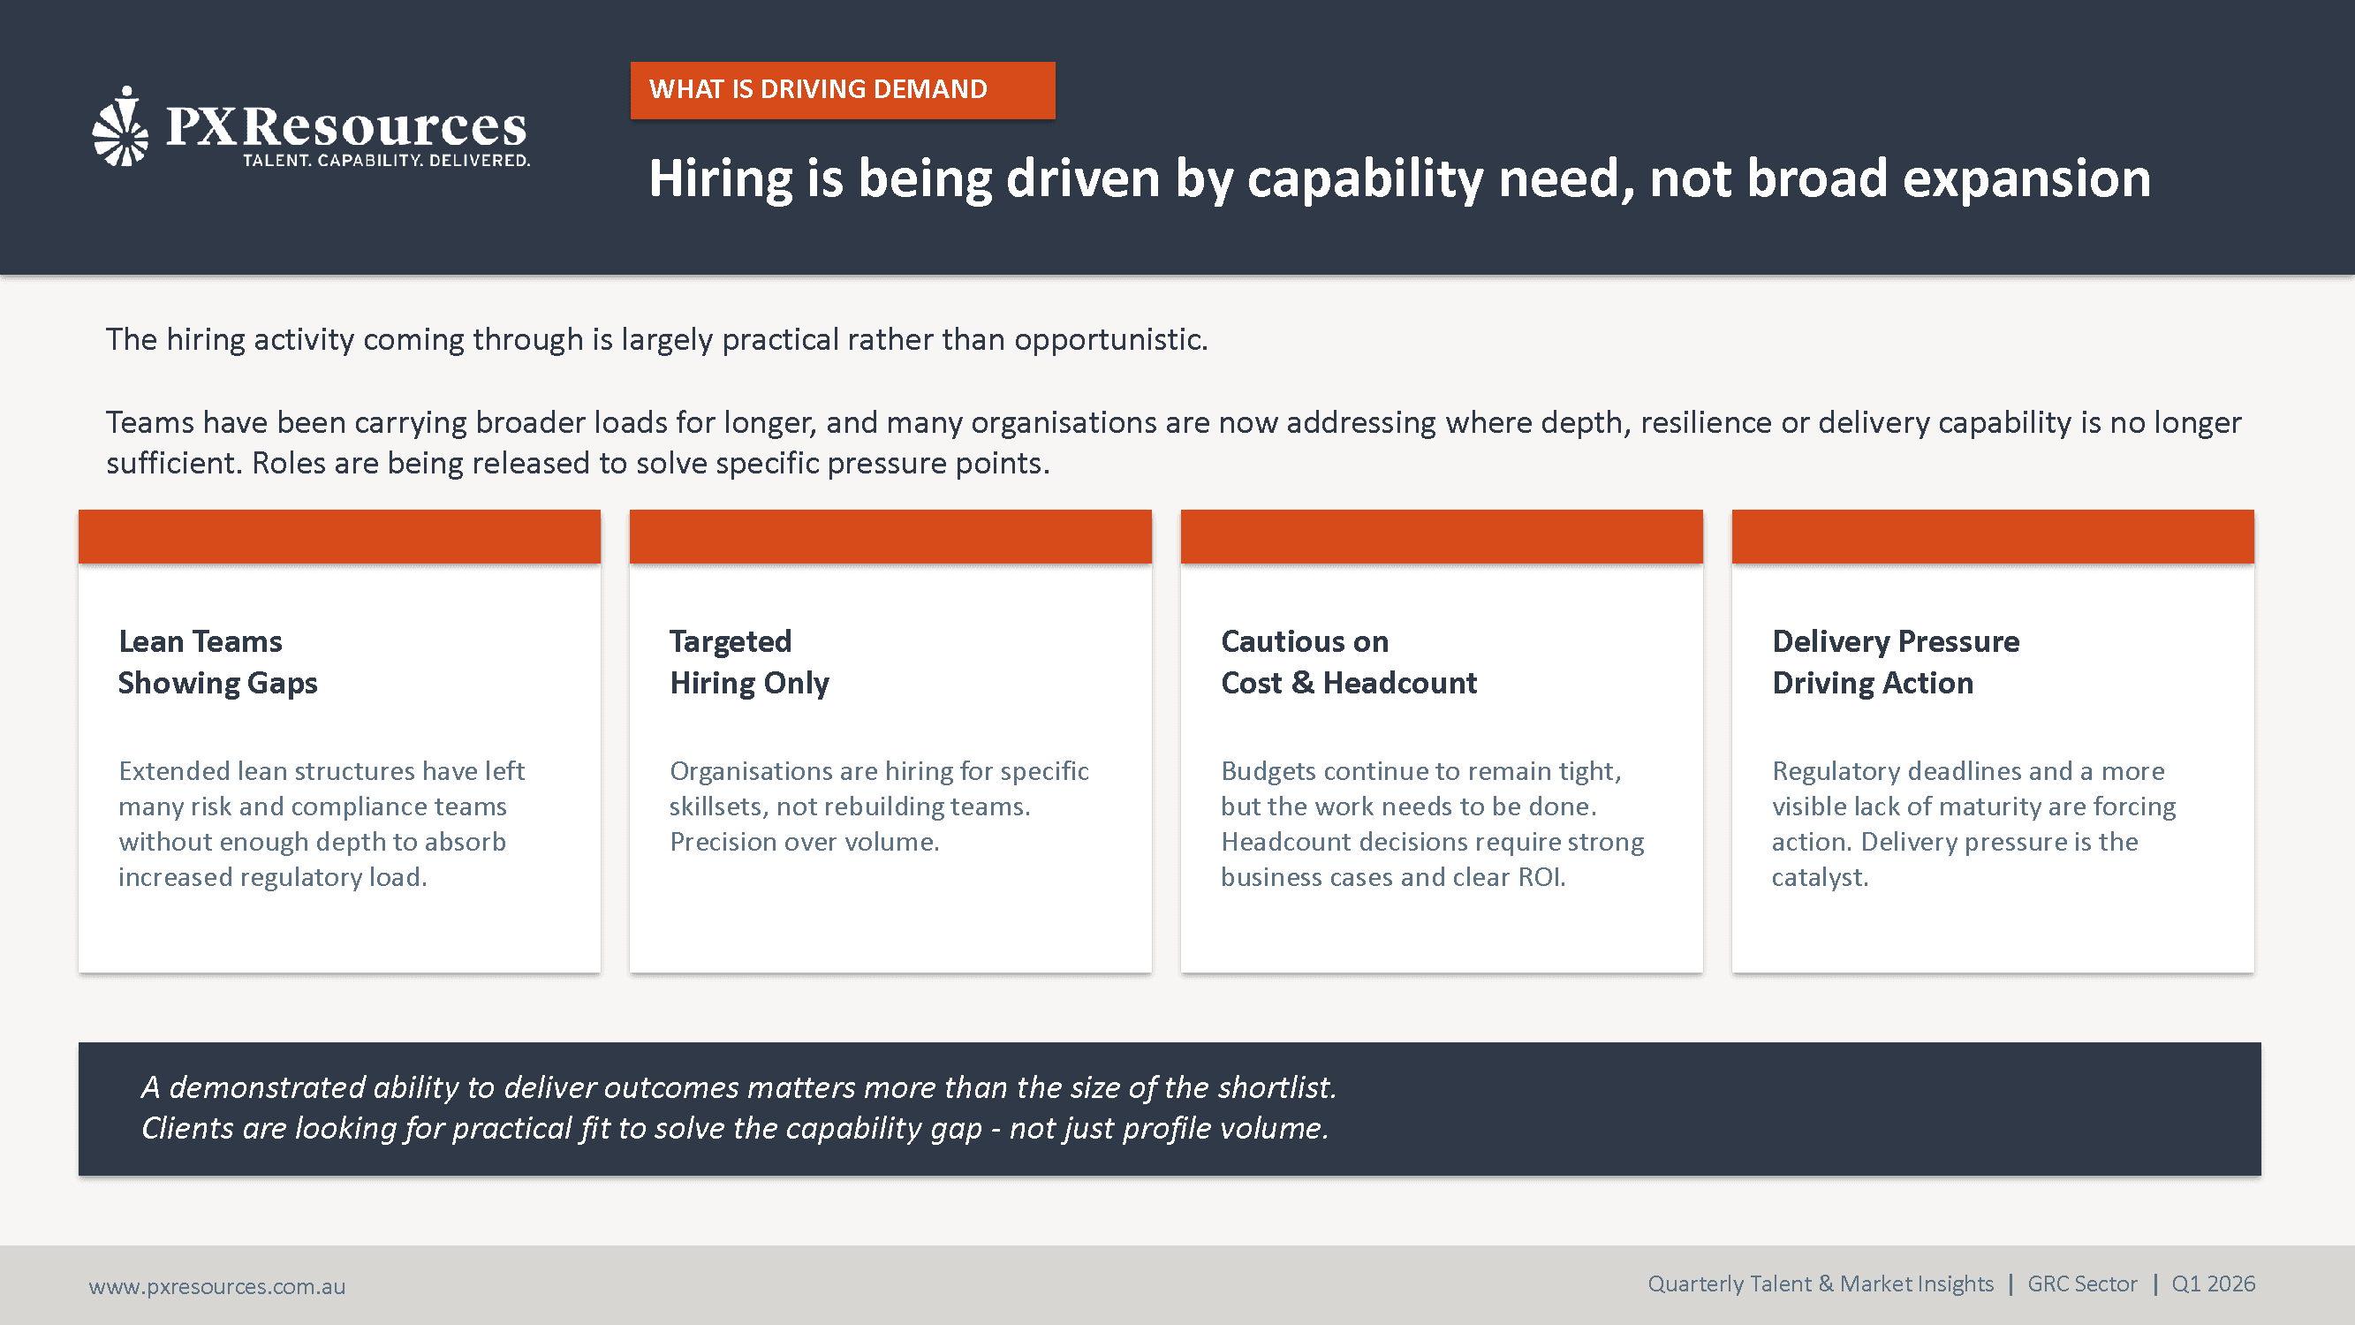Click the 'What Is Driving Demand' orange label

pos(841,89)
